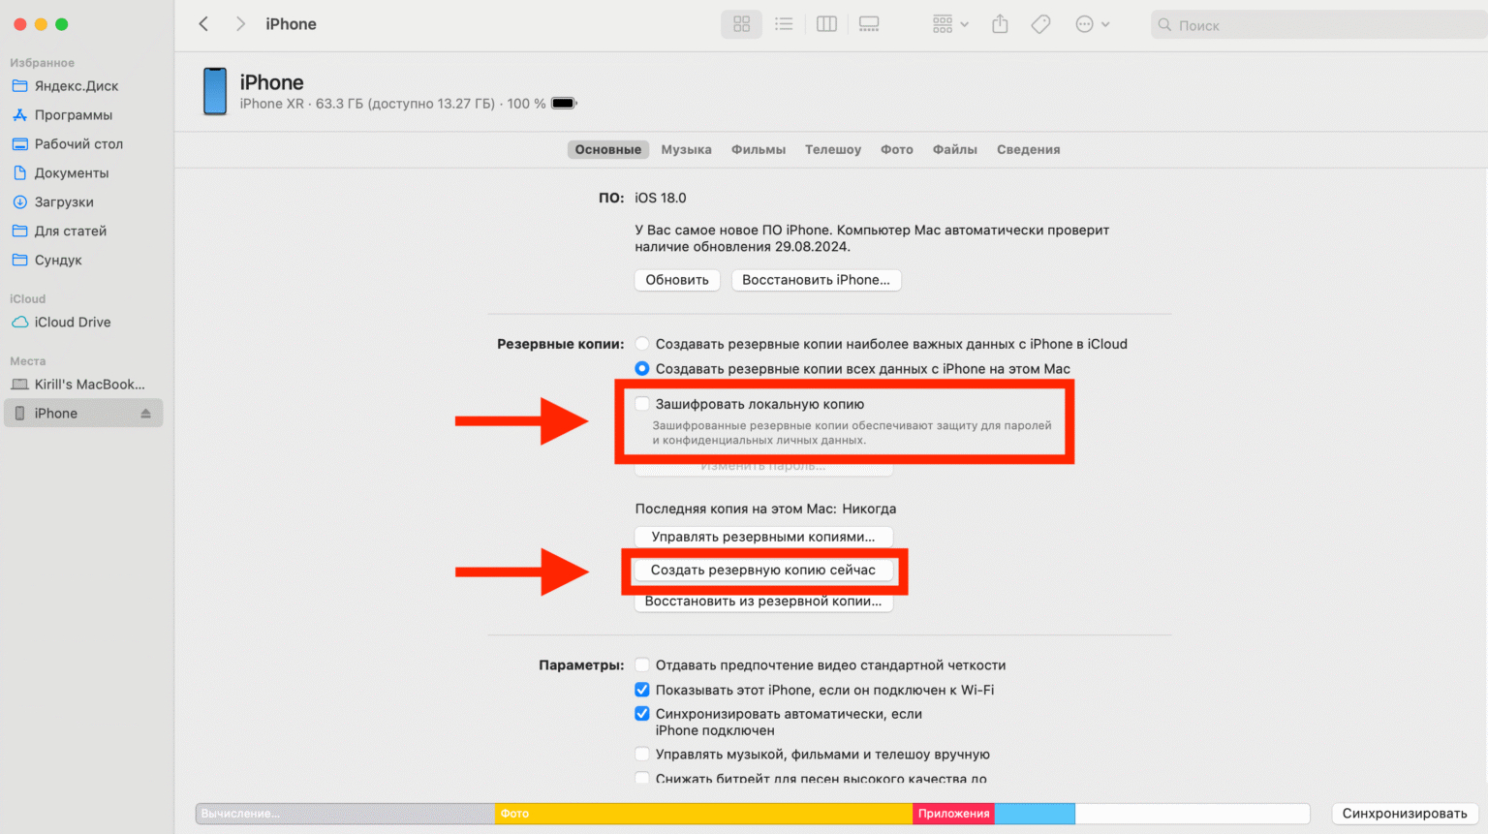Select backup on this Mac radio option

(642, 369)
